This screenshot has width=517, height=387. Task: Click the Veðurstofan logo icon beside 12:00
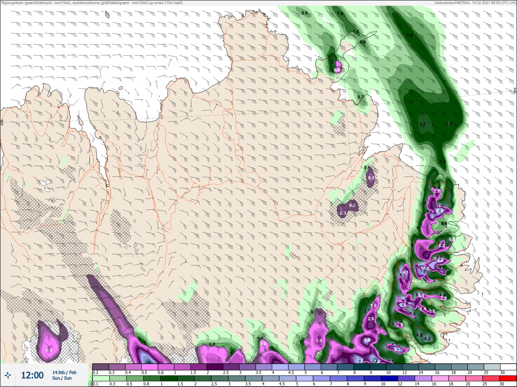(8, 375)
